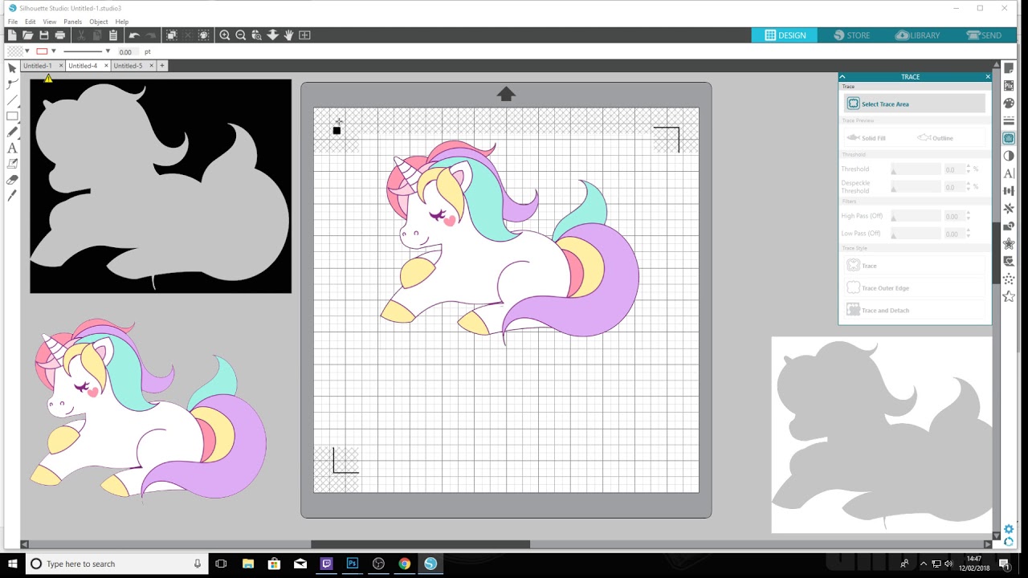The image size is (1028, 578).
Task: Open the line style dropdown arrow
Action: tap(107, 51)
